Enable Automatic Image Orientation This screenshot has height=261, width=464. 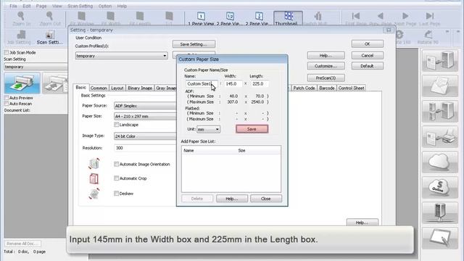(116, 164)
